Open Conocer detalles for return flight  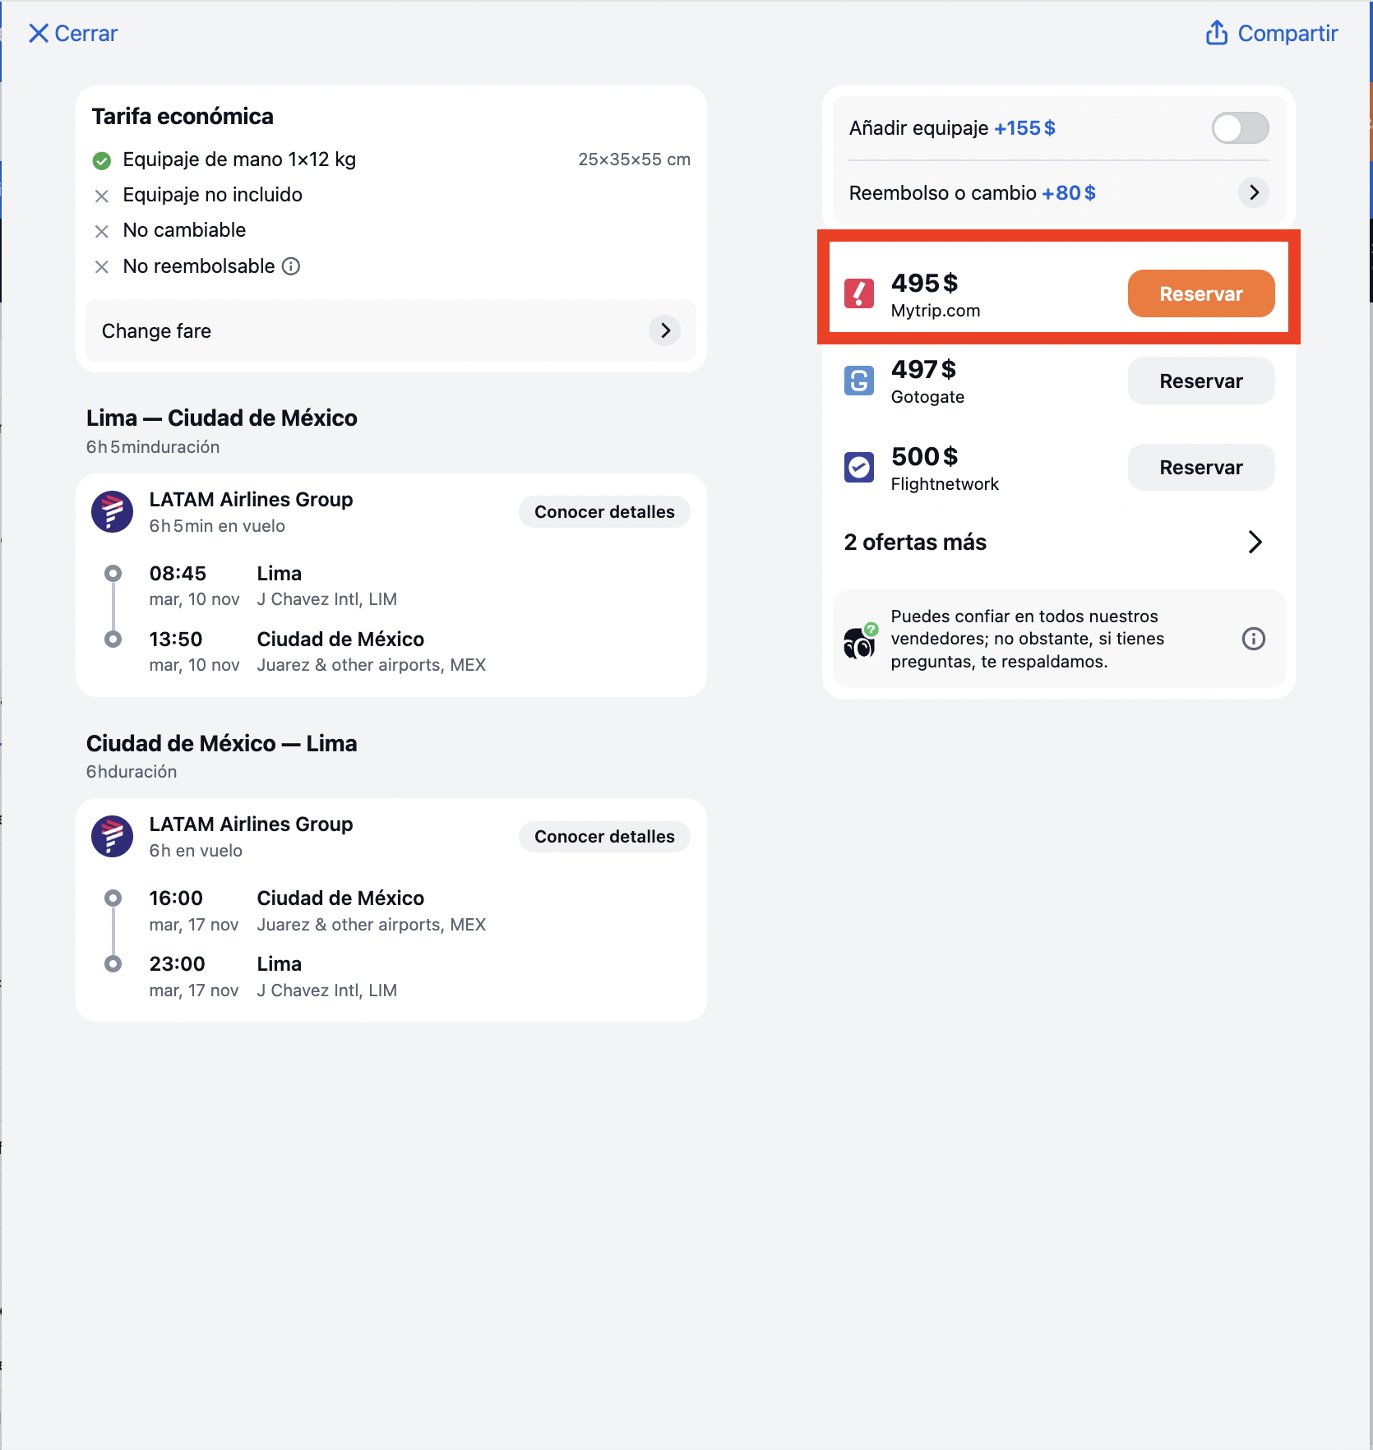pos(604,837)
